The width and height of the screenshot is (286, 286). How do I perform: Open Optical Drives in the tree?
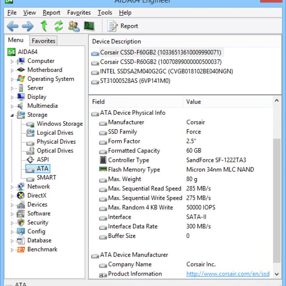pos(50,151)
